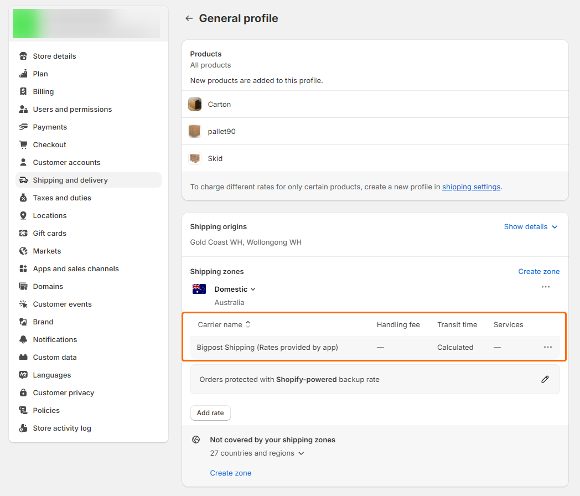The image size is (580, 496).
Task: Open Payments in the settings menu
Action: [50, 127]
